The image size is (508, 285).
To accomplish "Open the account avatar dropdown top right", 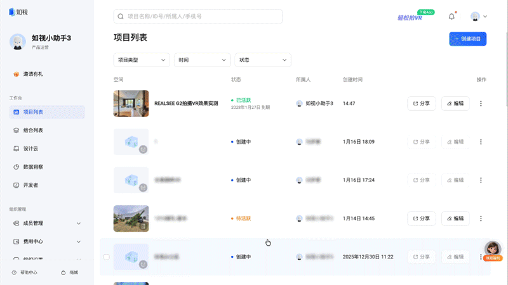I will coord(479,16).
